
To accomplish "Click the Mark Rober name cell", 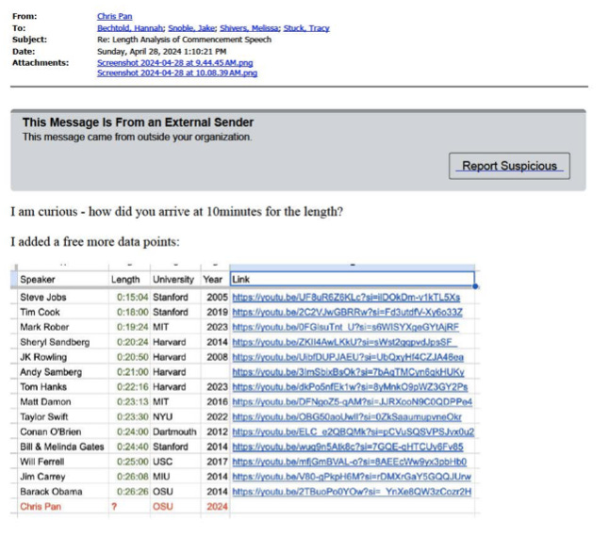I will tap(63, 327).
